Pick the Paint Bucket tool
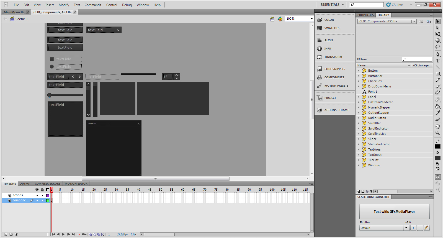Viewport: 443px width, 238px height. [437, 106]
